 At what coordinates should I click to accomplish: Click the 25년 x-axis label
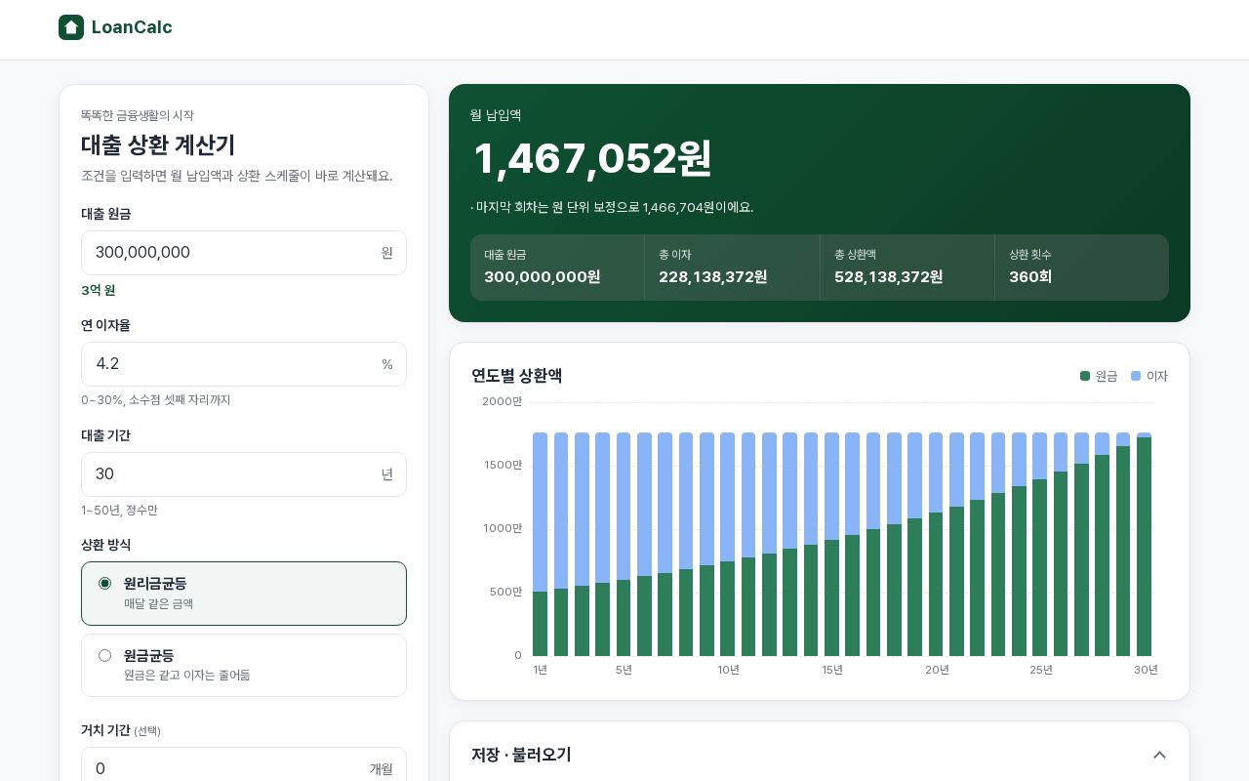tap(1041, 670)
